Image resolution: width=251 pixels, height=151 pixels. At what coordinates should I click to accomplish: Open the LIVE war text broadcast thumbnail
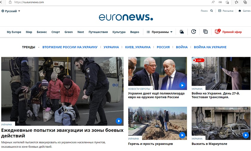(221, 74)
